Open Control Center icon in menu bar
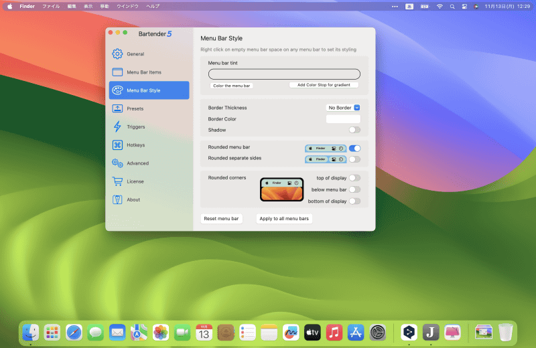536x348 pixels. click(x=464, y=7)
